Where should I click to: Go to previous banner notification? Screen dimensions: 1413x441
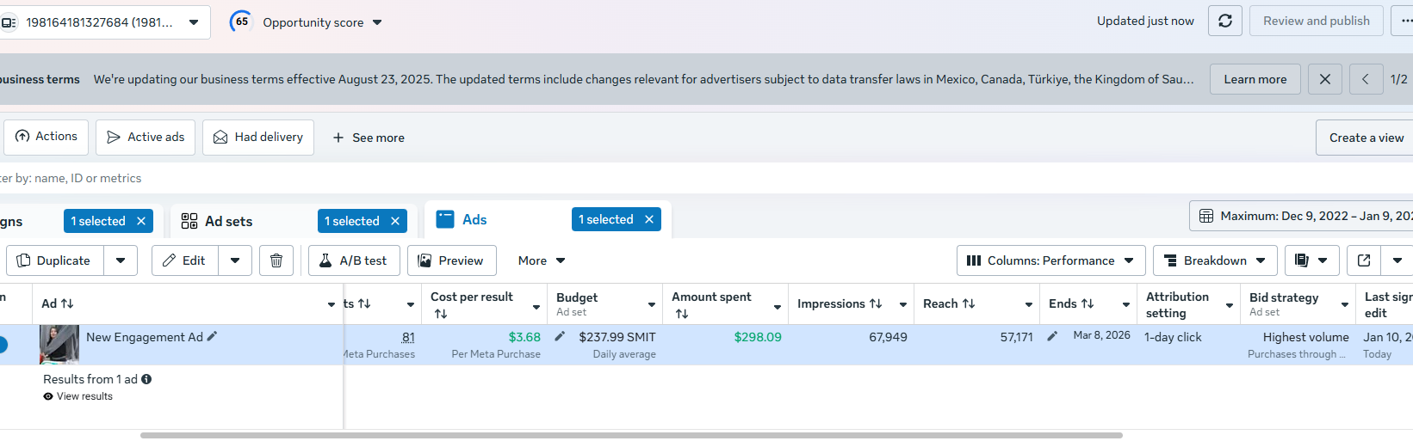tap(1366, 79)
